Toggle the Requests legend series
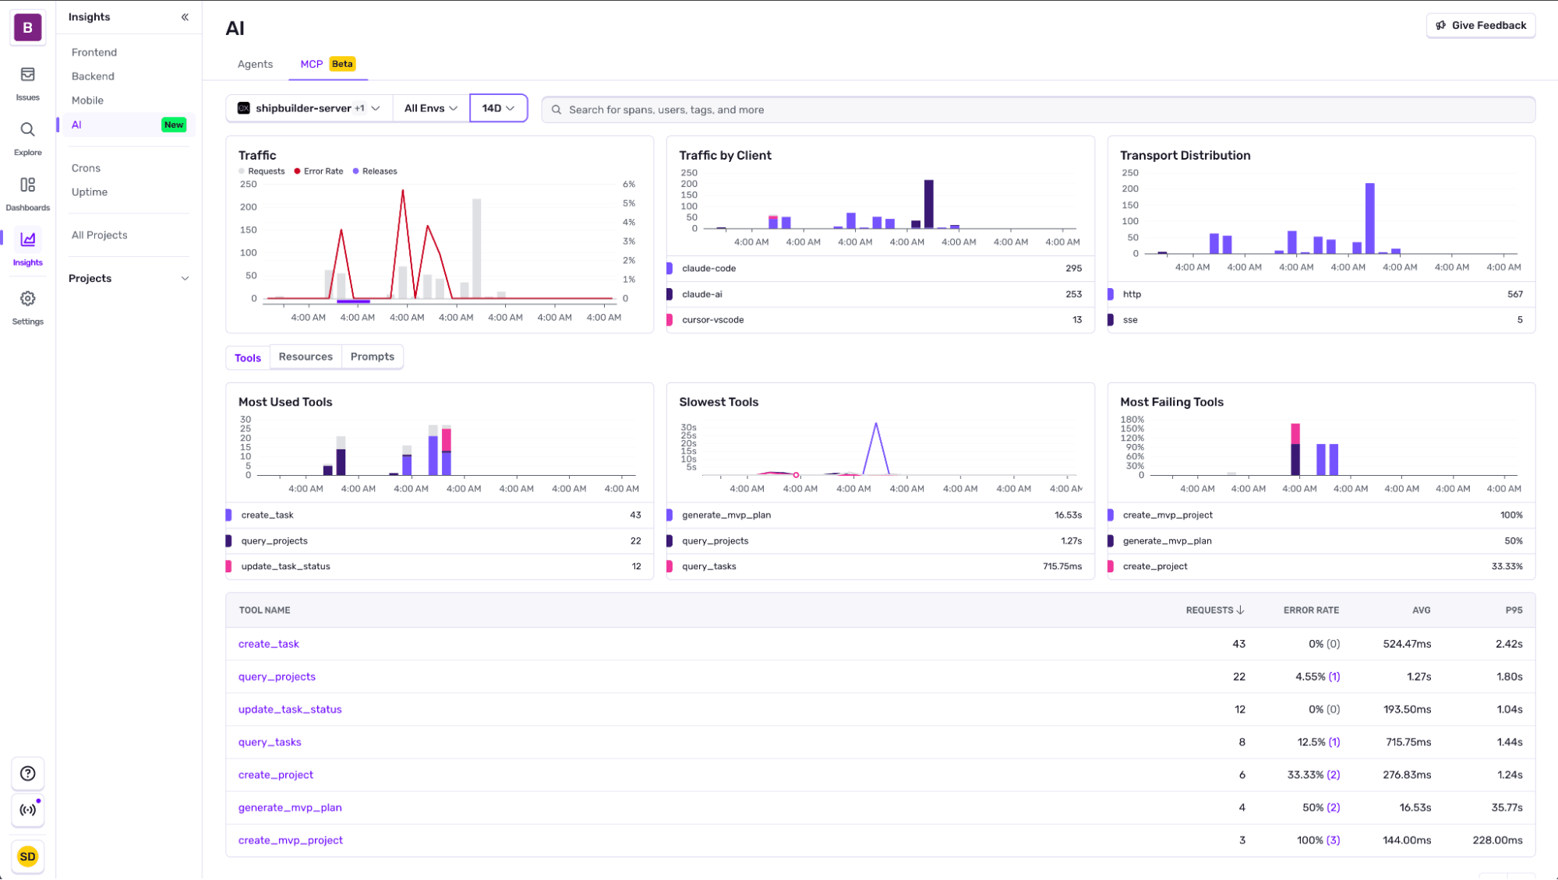This screenshot has width=1558, height=880. click(262, 171)
